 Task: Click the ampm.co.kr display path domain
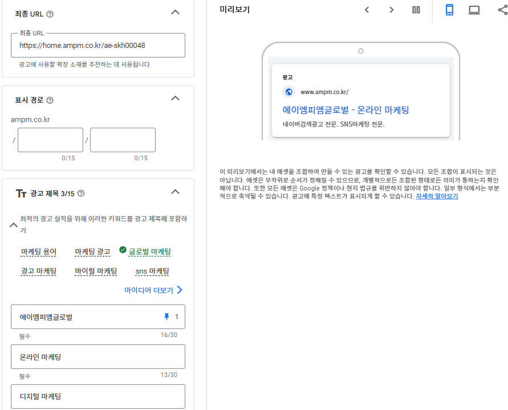pos(30,120)
